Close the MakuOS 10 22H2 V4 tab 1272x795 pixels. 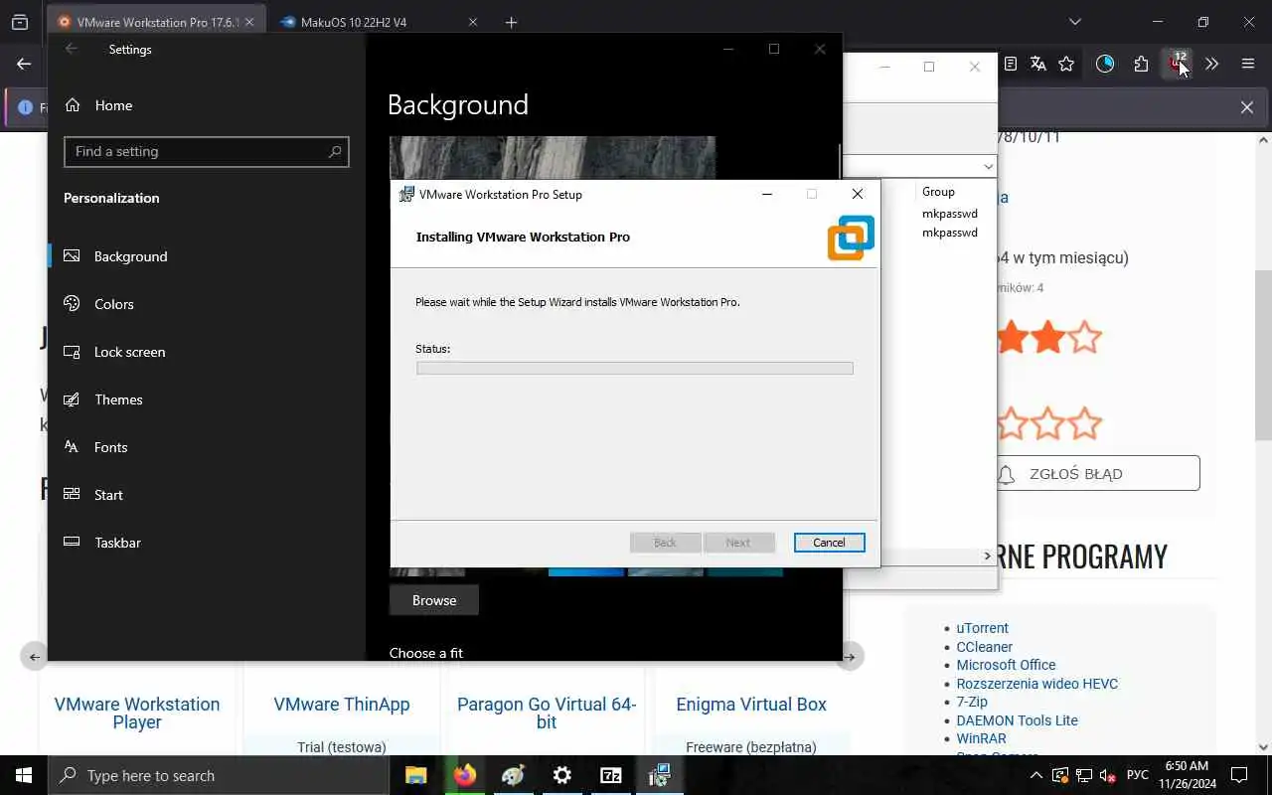coord(473,22)
